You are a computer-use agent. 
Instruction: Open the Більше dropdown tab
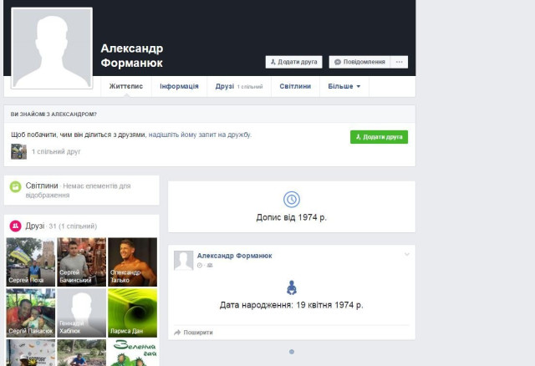point(344,86)
